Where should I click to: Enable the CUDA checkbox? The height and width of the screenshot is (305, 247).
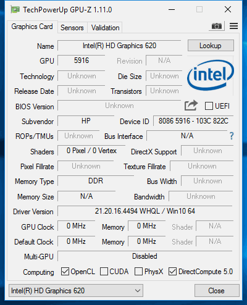pos(104,272)
